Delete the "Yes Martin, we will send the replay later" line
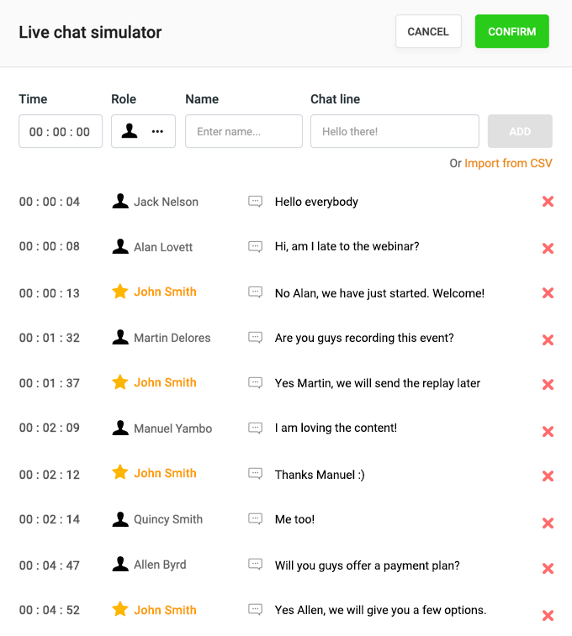The height and width of the screenshot is (636, 572). point(548,385)
